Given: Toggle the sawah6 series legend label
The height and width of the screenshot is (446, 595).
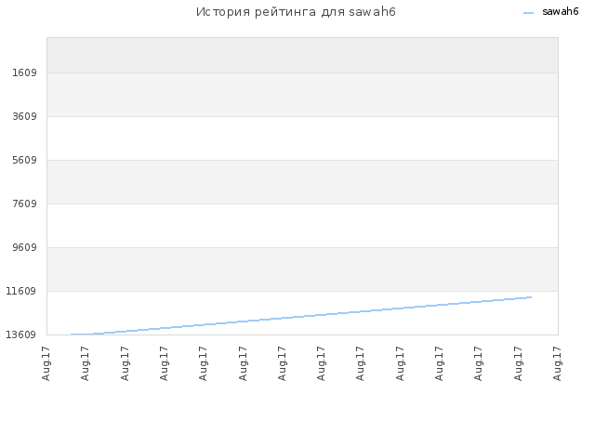Looking at the screenshot, I should click(560, 12).
